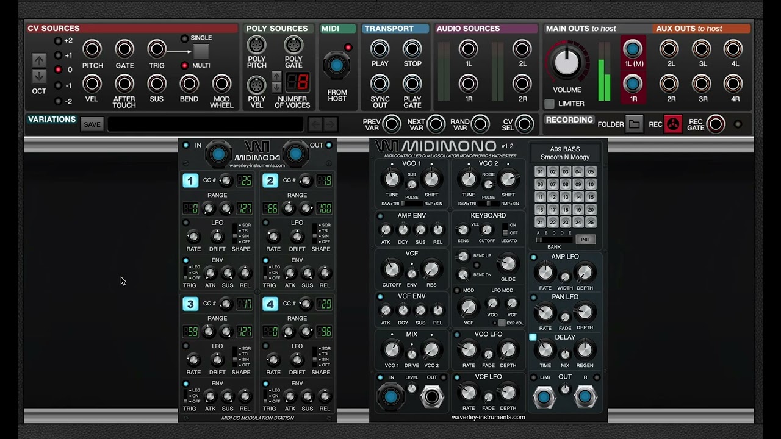Screen dimensions: 781x439
Task: Click the MOD WHEEL jack
Action: pos(221,84)
